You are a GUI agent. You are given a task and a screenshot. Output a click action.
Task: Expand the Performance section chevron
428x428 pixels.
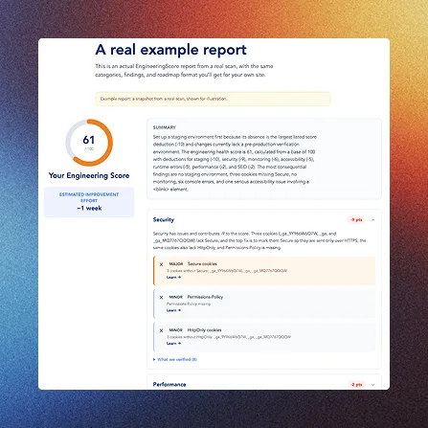click(x=372, y=385)
